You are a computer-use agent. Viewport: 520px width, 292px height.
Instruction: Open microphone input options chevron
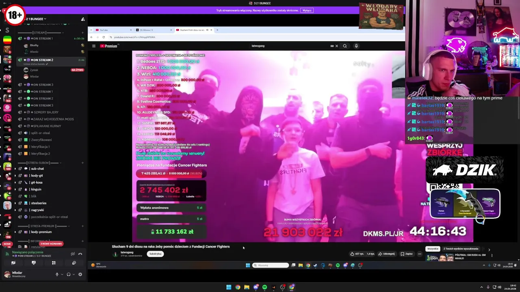click(62, 275)
